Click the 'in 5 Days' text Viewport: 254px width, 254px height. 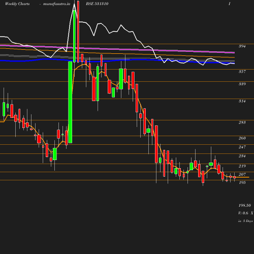pyautogui.click(x=245, y=221)
